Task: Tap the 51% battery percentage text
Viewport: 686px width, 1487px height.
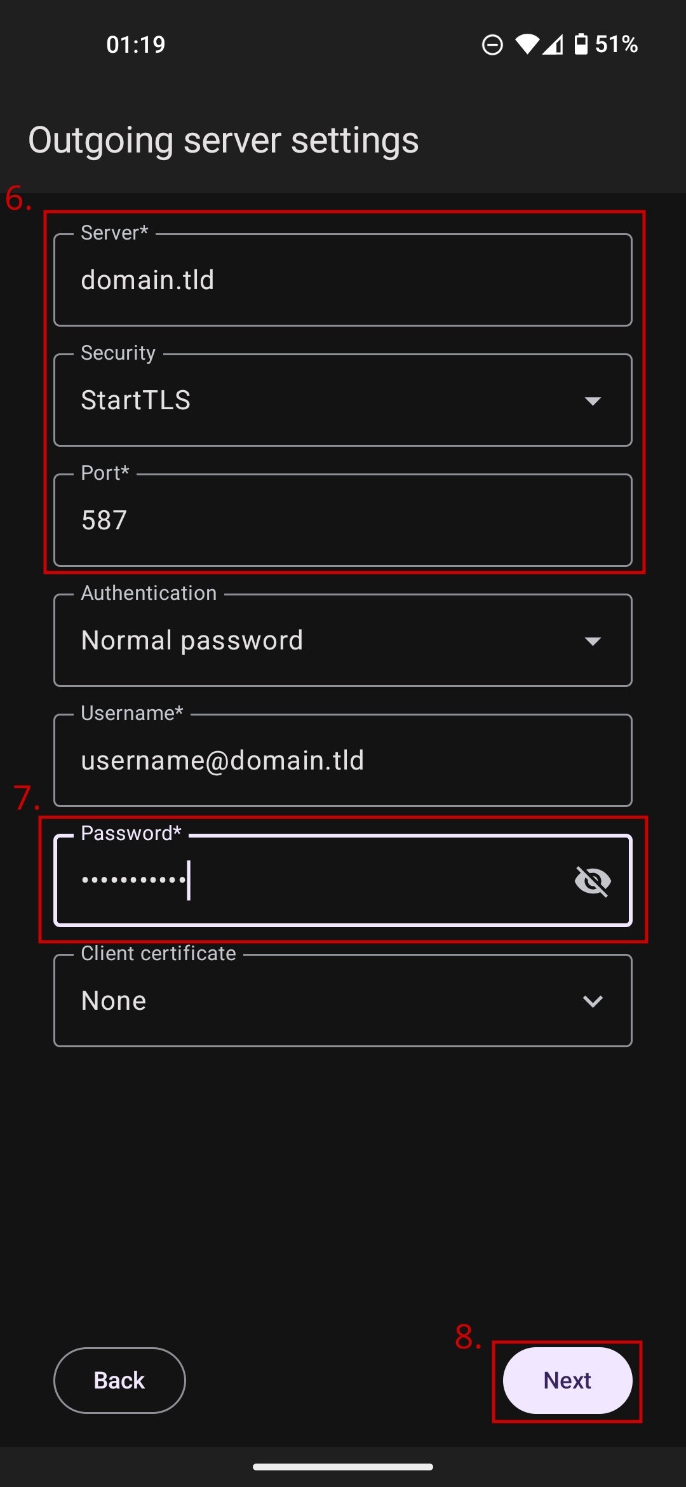Action: [x=616, y=44]
